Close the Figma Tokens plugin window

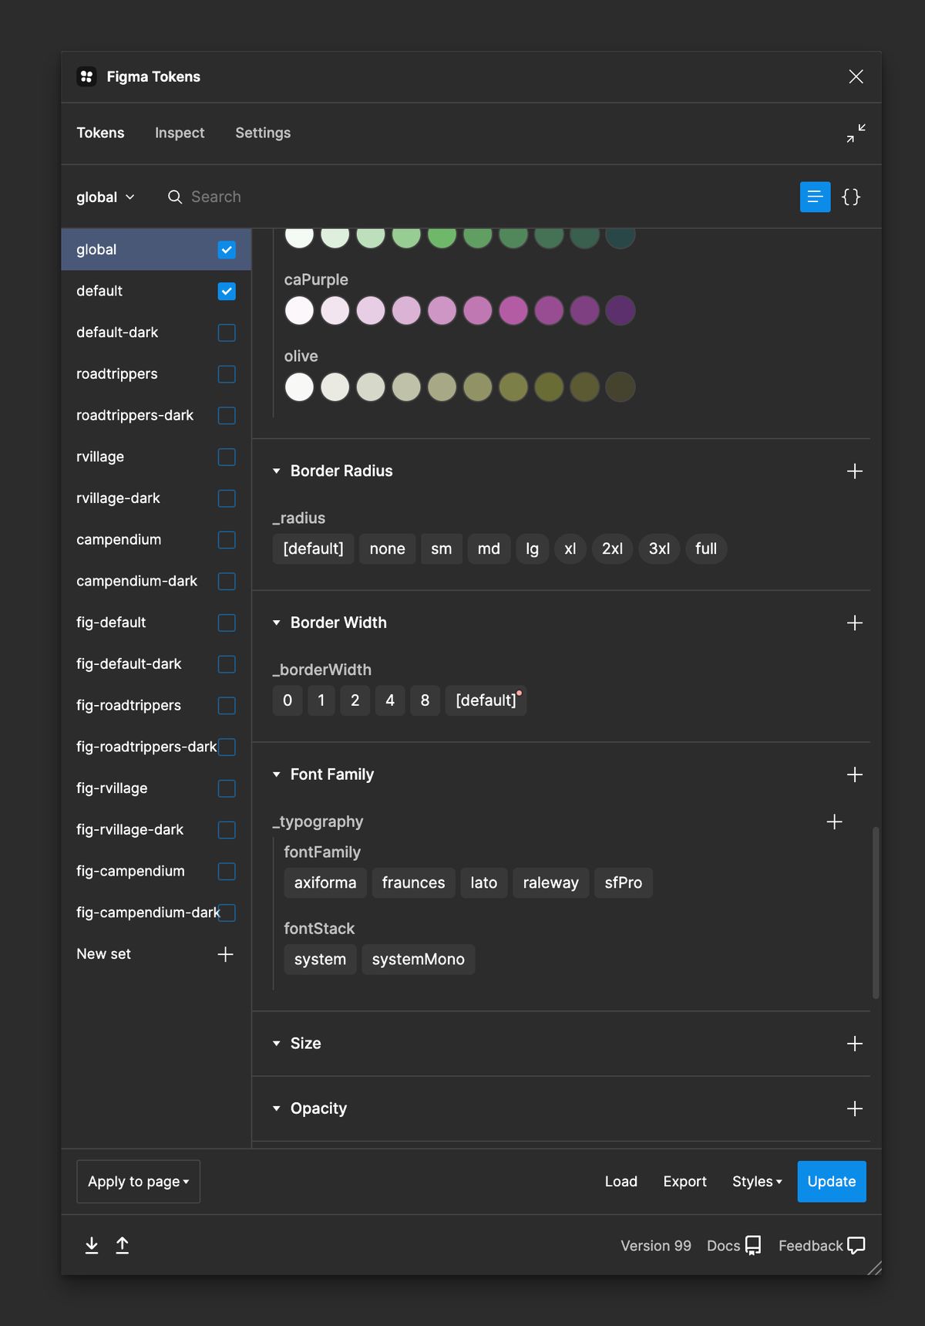(856, 76)
